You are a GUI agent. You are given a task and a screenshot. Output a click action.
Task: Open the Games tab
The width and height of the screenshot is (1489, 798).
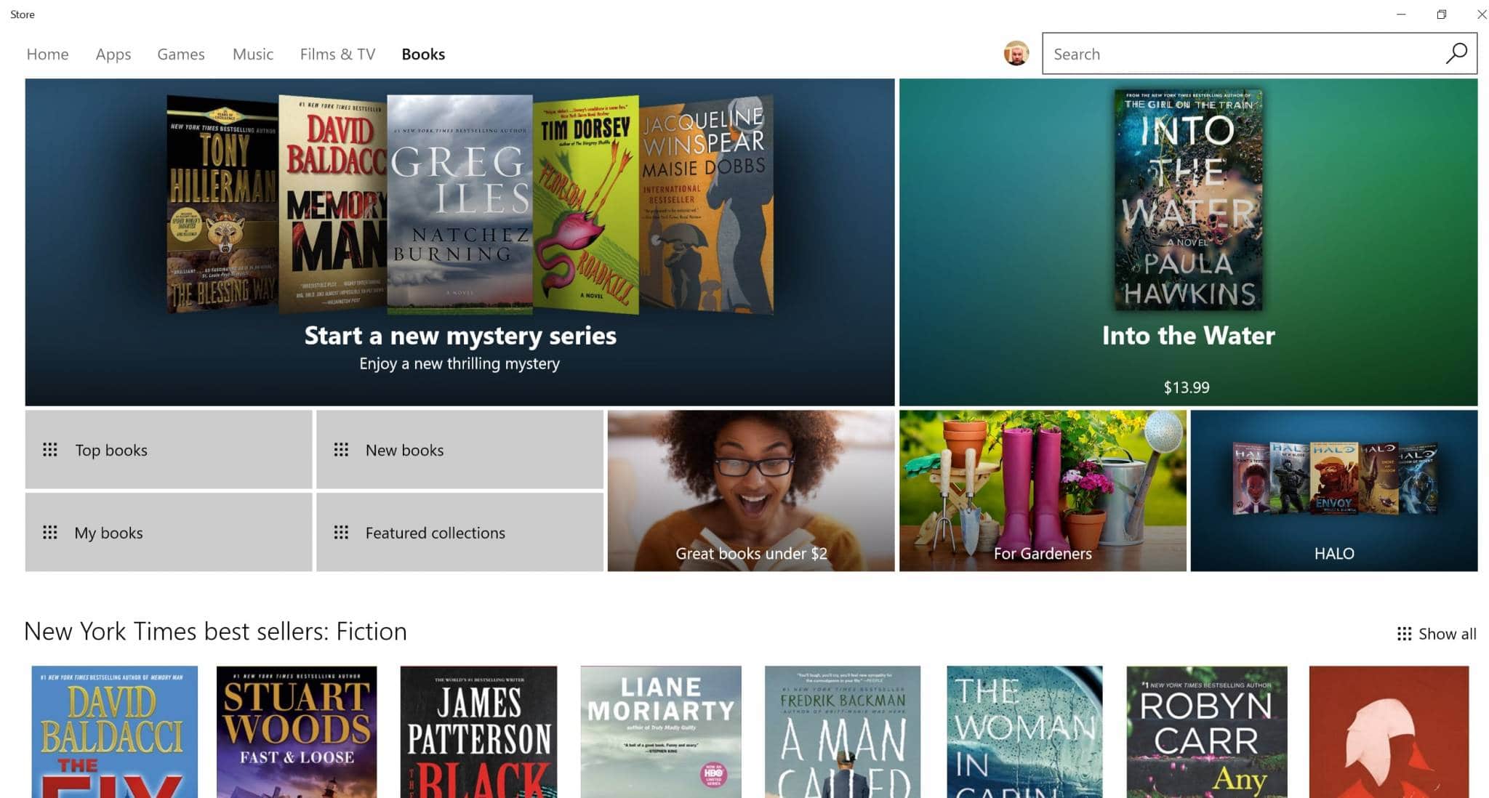pyautogui.click(x=181, y=54)
